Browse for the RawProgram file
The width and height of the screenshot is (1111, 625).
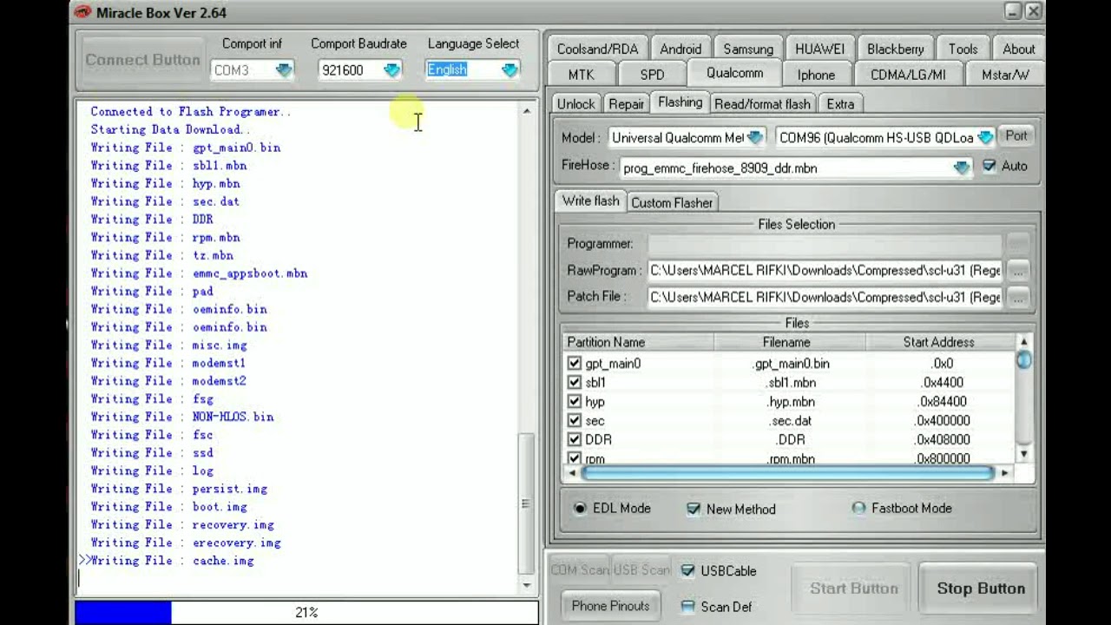[x=1017, y=271]
